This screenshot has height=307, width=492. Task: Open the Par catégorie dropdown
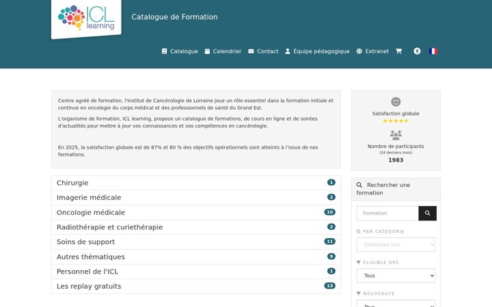coord(396,245)
